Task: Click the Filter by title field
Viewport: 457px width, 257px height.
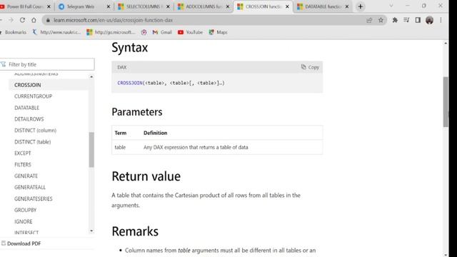Action: (x=47, y=64)
